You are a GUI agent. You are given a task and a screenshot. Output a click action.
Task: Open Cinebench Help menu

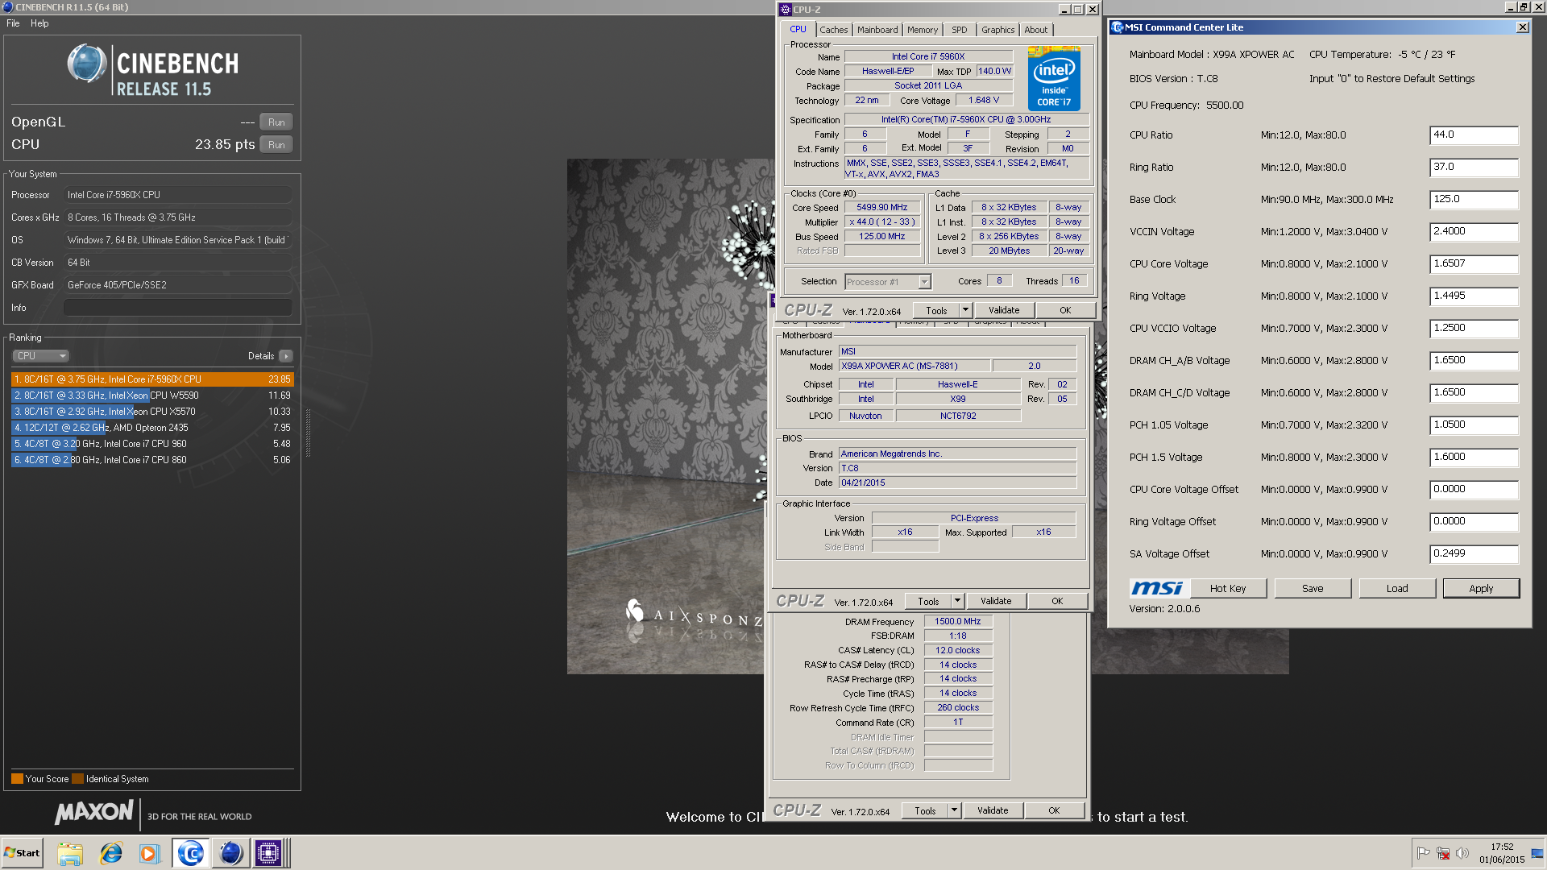tap(39, 23)
